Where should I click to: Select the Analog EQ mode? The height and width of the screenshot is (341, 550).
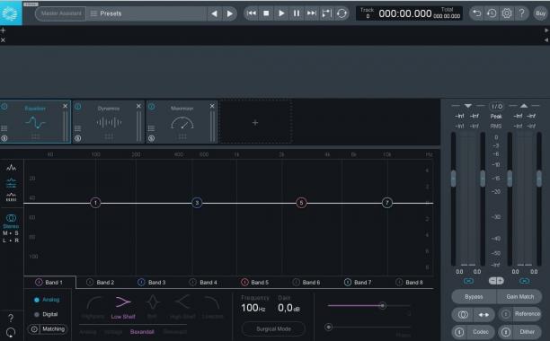click(47, 300)
